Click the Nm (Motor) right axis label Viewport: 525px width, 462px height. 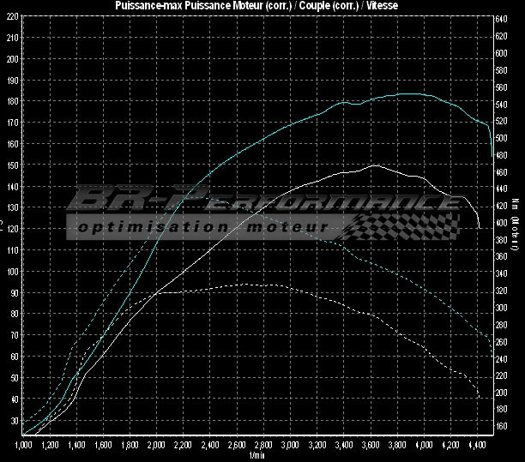(516, 214)
